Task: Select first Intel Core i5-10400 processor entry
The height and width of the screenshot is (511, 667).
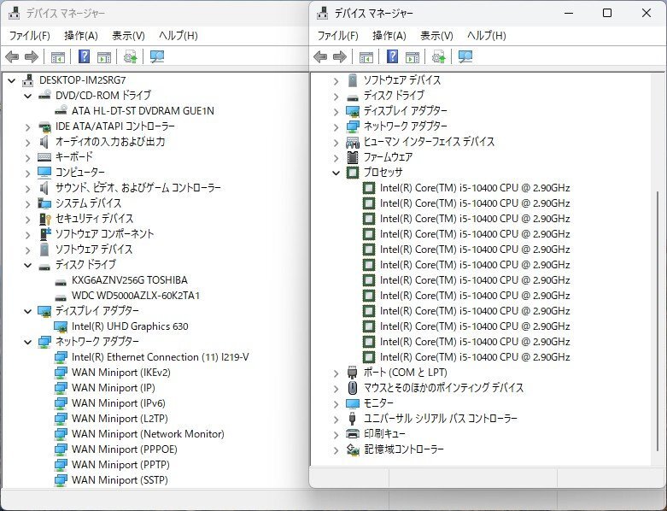Action: click(x=475, y=188)
